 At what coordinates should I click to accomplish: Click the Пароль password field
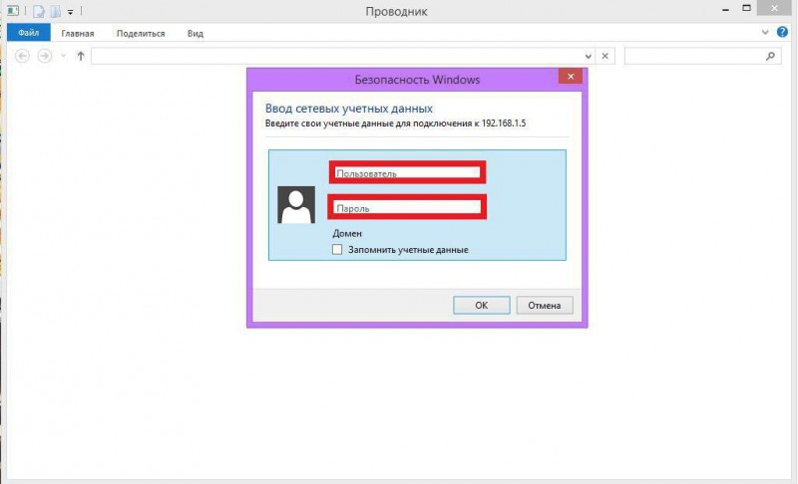(407, 207)
